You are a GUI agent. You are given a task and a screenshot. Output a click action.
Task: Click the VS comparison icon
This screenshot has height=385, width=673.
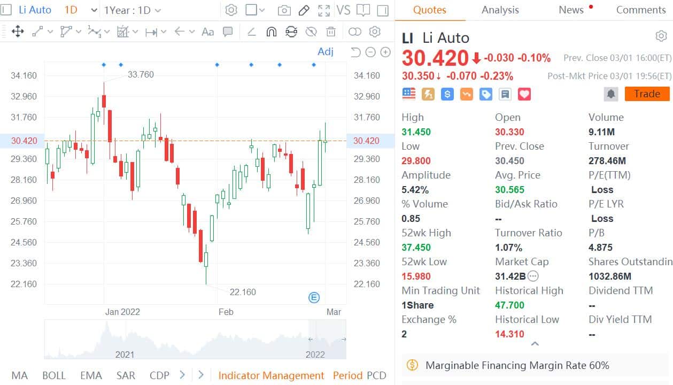point(344,10)
